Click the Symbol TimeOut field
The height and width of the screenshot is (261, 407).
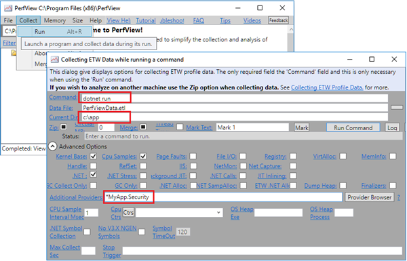[183, 232]
